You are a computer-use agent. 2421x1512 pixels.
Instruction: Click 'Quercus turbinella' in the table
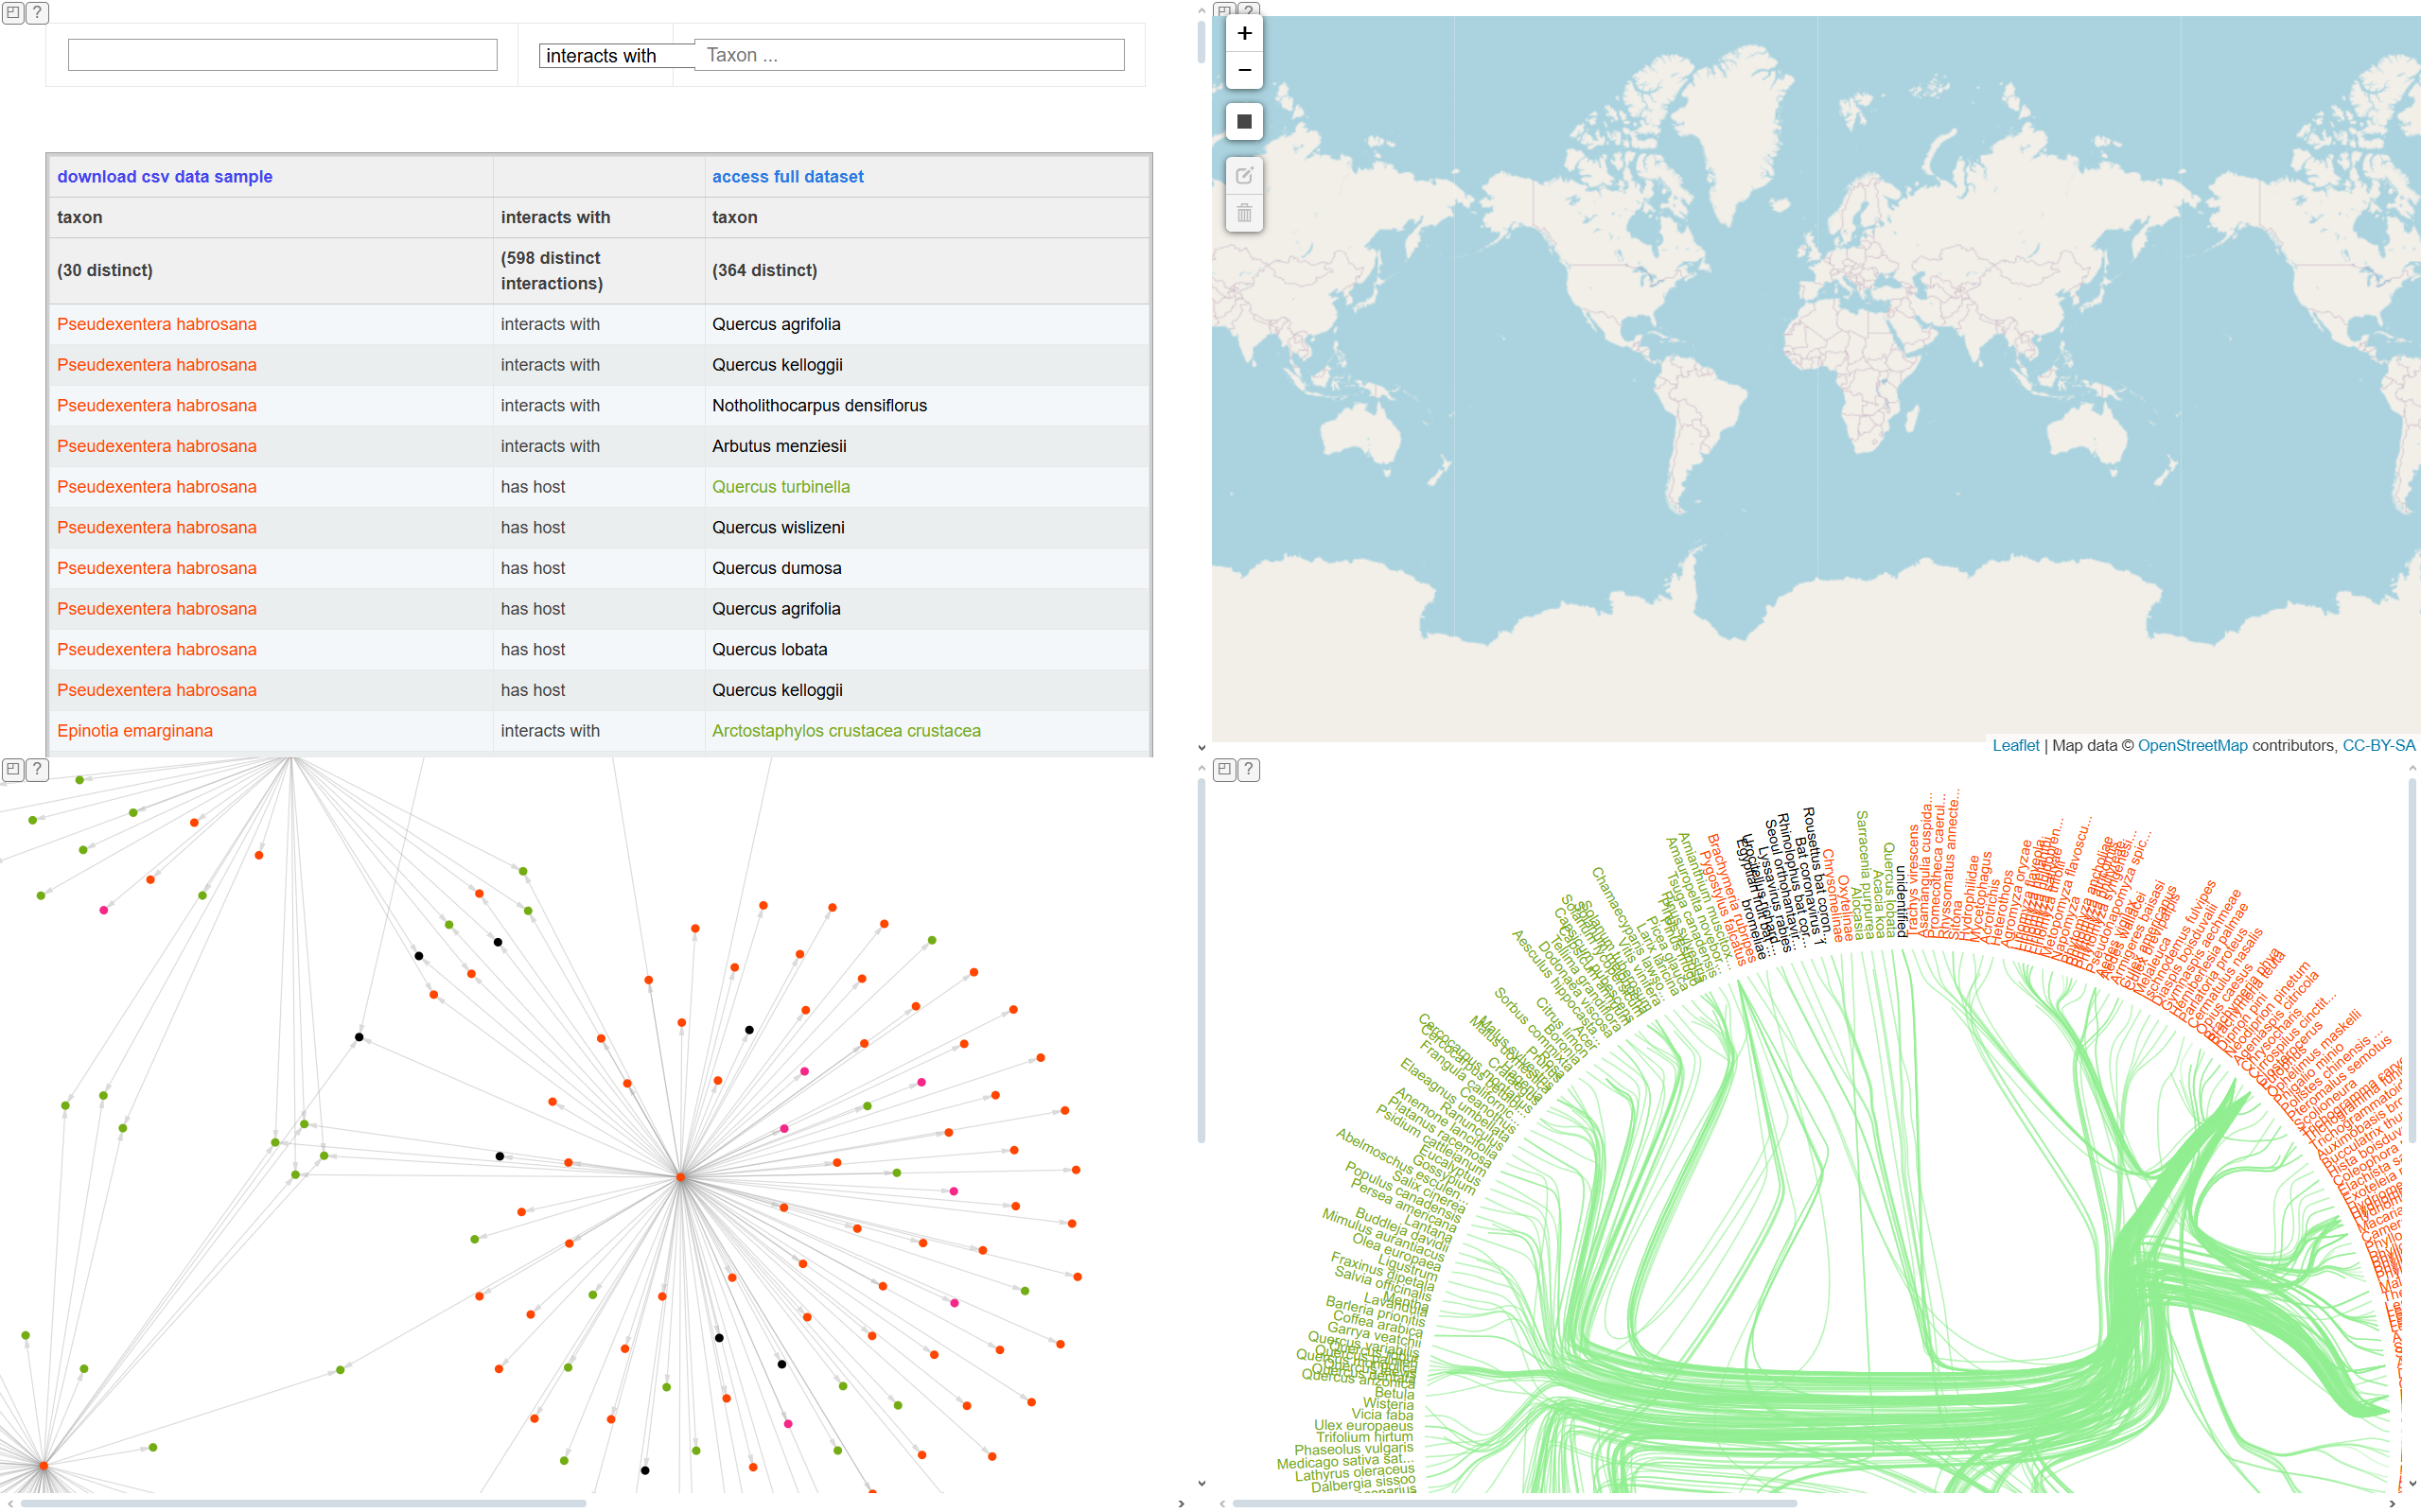tap(781, 487)
